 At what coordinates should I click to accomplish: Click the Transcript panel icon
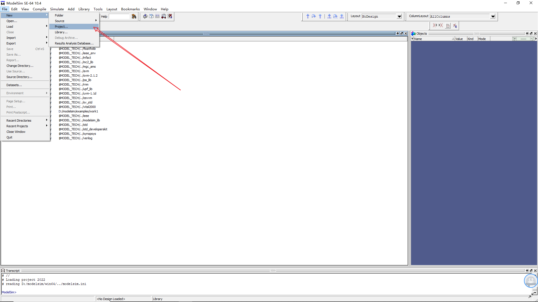(3, 271)
